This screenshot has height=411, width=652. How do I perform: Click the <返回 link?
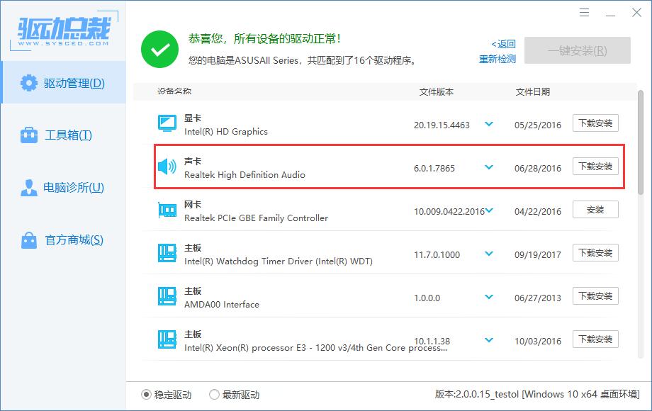point(503,44)
